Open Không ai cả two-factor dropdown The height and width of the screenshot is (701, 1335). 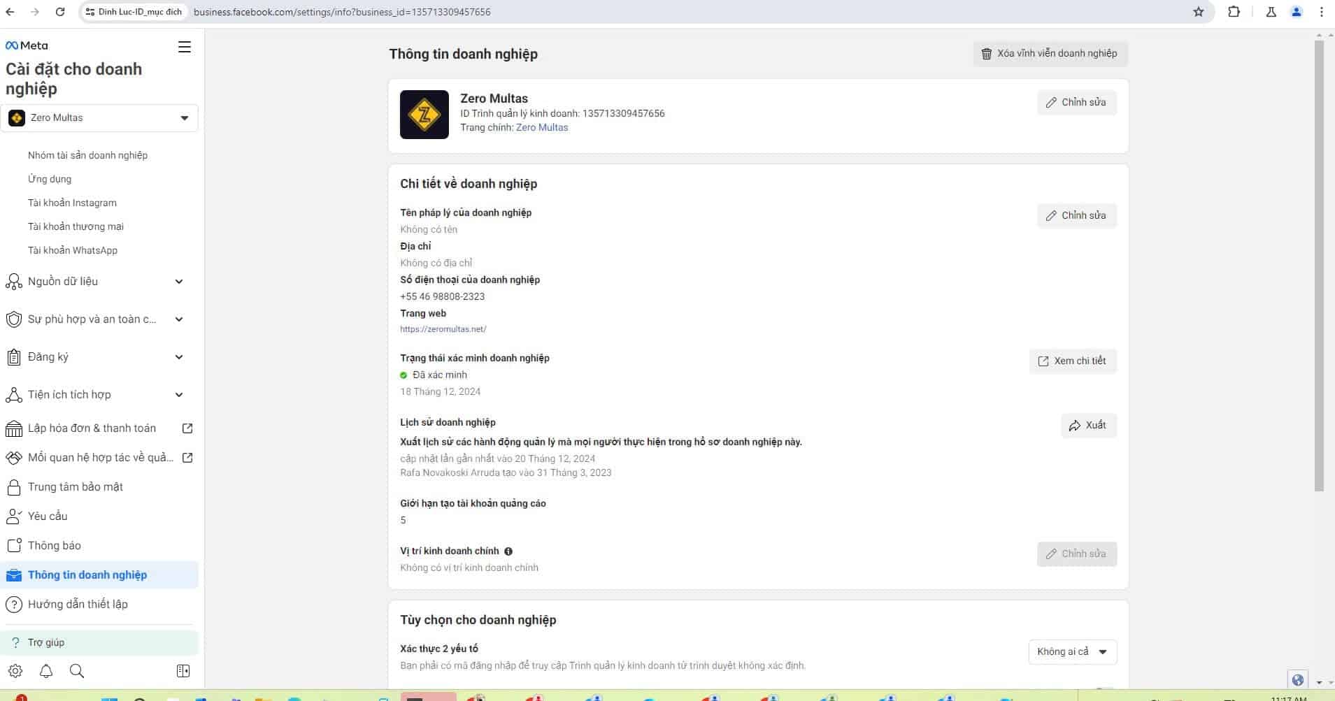click(x=1072, y=652)
